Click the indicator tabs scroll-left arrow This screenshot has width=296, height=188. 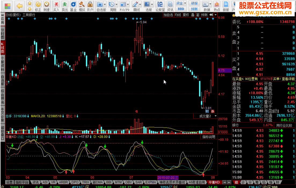click(224, 182)
